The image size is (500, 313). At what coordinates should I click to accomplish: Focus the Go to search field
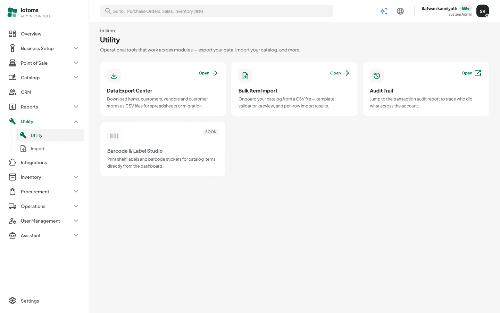coord(217,11)
